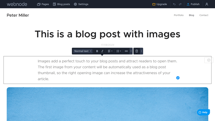Click the undo arrow icon

click(x=174, y=4)
